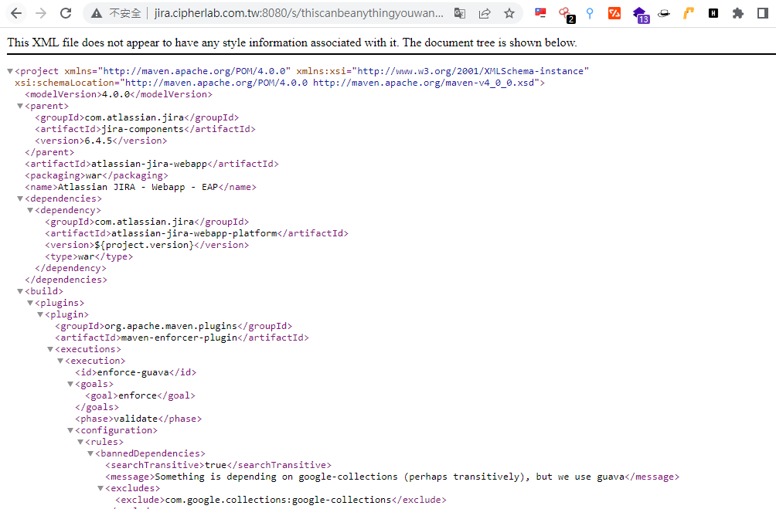This screenshot has width=776, height=509.
Task: Click the phase value validate
Action: [135, 419]
